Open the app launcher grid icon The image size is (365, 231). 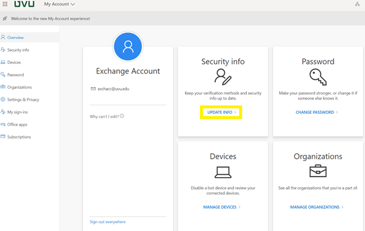click(x=5, y=4)
